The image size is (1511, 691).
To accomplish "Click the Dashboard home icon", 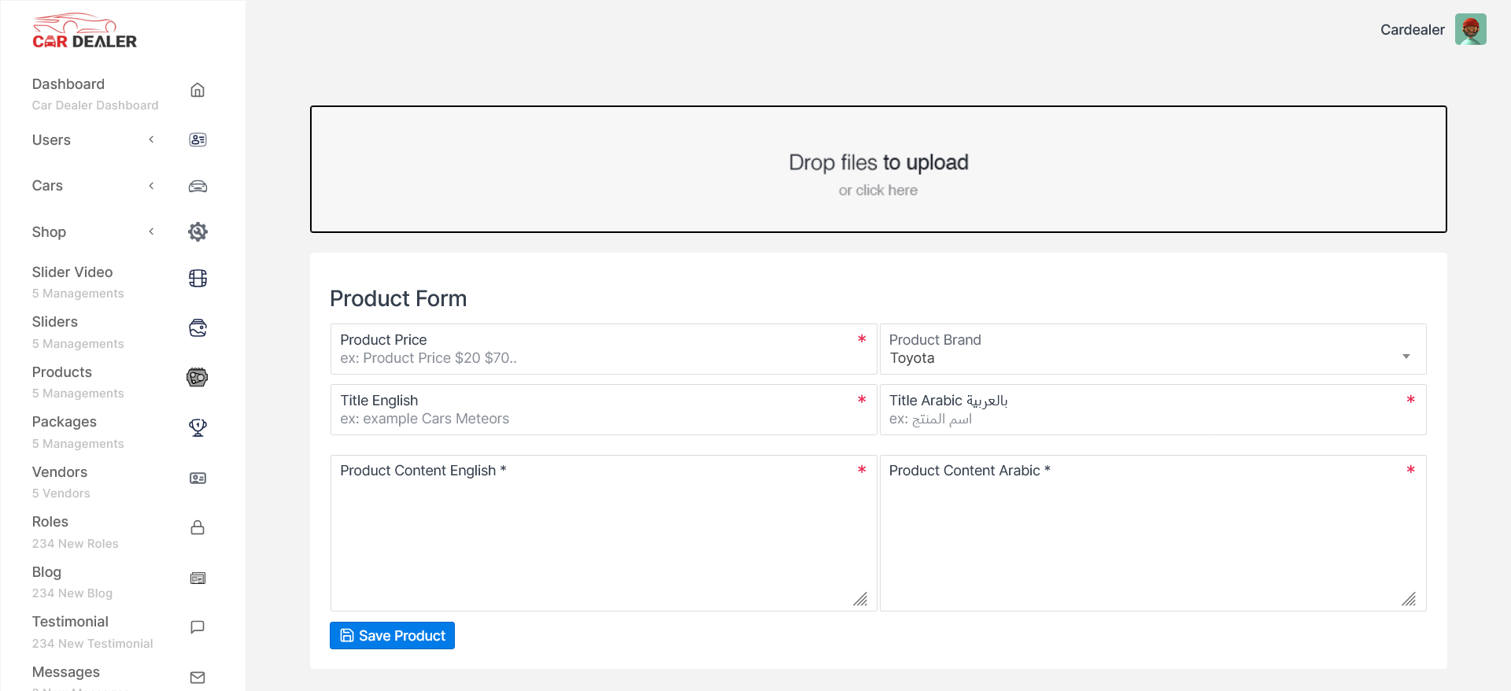I will [198, 91].
